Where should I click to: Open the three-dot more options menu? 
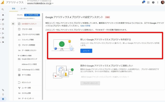point(158,2)
